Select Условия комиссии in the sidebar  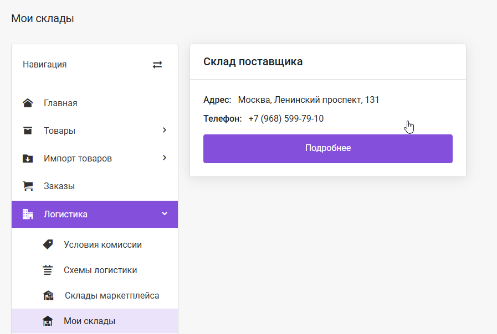pos(102,244)
